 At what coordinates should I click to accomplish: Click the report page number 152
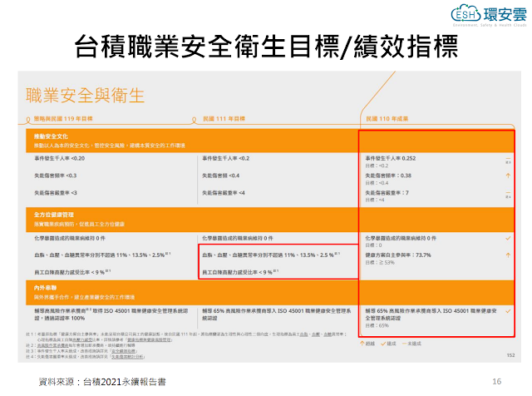(510, 355)
